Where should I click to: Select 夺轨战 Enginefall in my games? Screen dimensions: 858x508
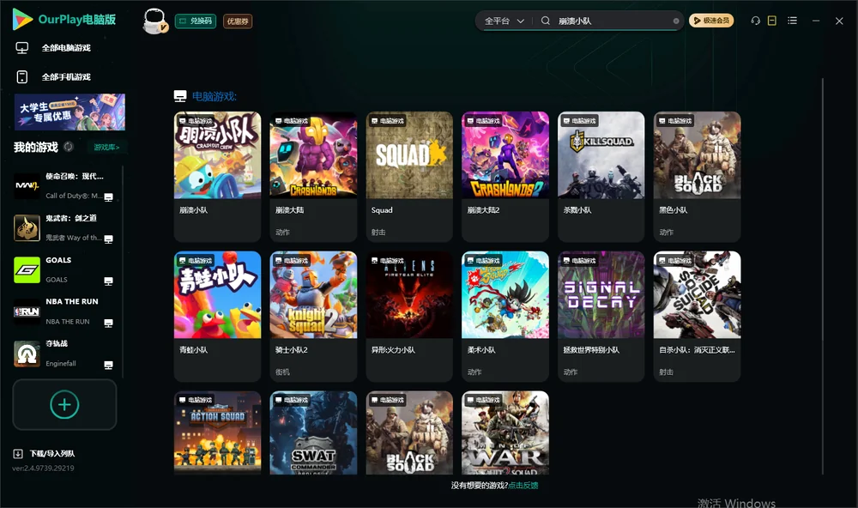pyautogui.click(x=66, y=353)
